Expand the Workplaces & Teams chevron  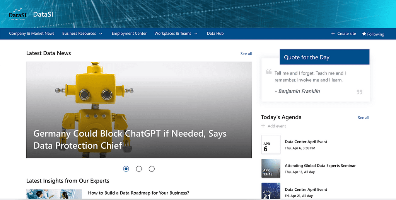pos(196,34)
